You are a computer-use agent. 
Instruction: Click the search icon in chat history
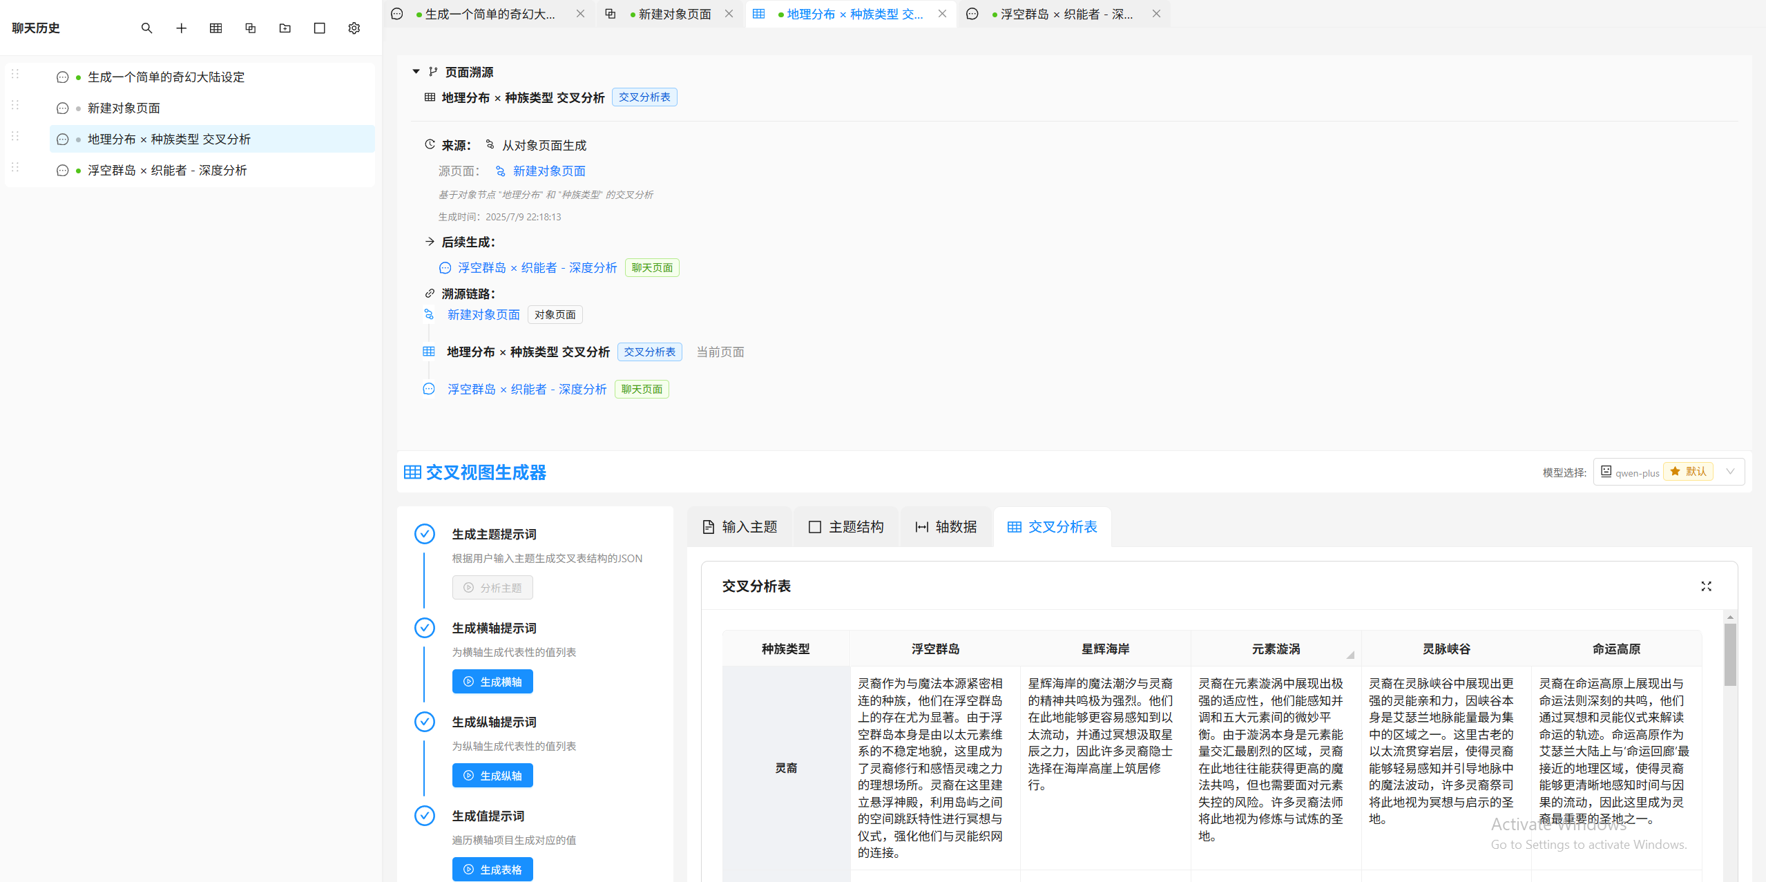pos(146,28)
